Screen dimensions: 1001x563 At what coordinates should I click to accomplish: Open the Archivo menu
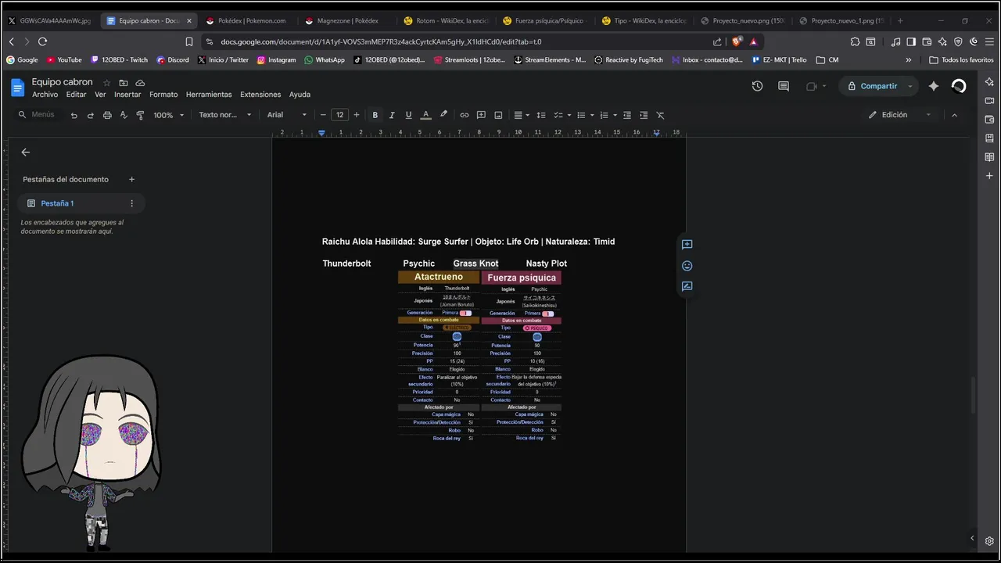[45, 95]
